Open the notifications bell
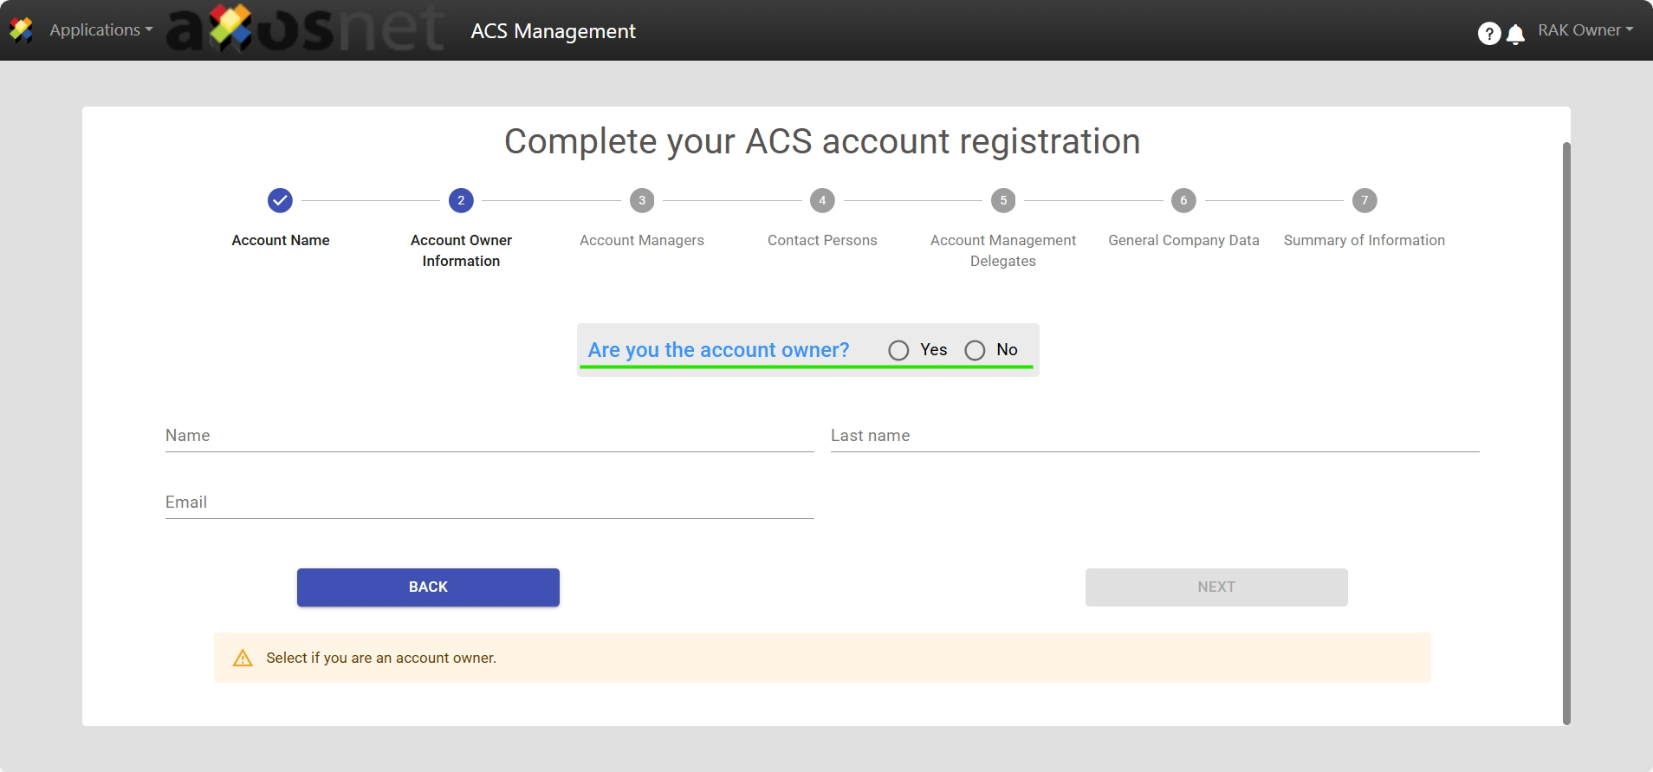This screenshot has width=1653, height=772. [x=1515, y=34]
